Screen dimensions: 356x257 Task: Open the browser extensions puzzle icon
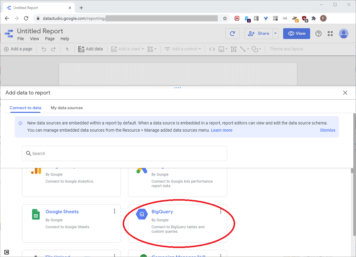click(x=314, y=18)
